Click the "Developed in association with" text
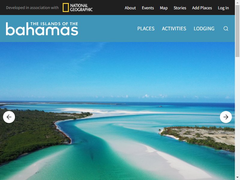Screen dimensions: 240x180 (x=32, y=8)
